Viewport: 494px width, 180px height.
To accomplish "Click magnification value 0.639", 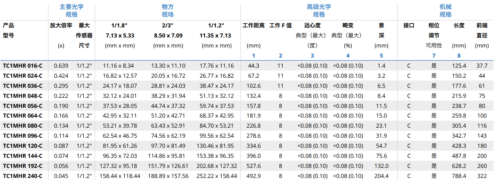I will pos(61,66).
